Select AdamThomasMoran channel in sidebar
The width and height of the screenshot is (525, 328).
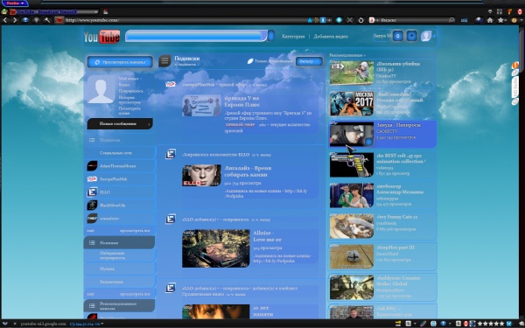coord(120,166)
